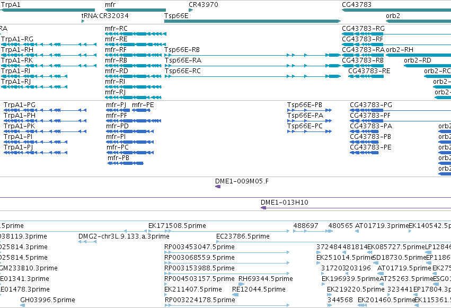
Task: Click the CR43970 gene label
Action: point(204,5)
